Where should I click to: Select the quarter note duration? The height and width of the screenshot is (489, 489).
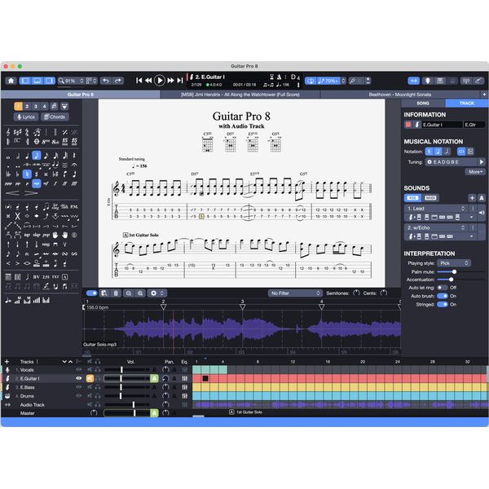click(x=27, y=156)
